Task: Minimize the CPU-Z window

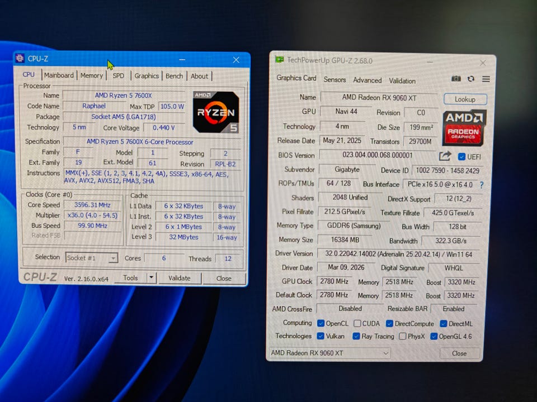Action: click(x=182, y=60)
